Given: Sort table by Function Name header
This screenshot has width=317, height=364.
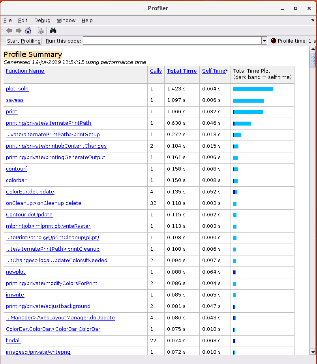Looking at the screenshot, I should coord(25,71).
